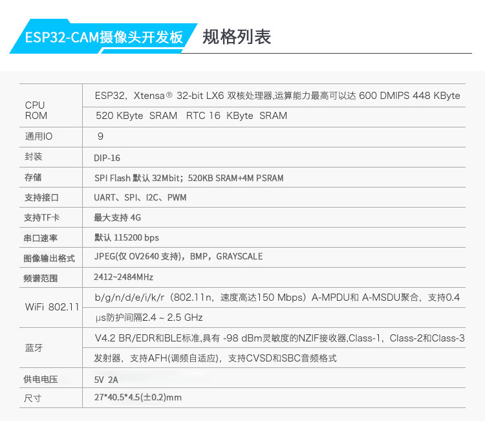Select the WiFi 802.11 label
485x421 pixels.
pos(52,307)
